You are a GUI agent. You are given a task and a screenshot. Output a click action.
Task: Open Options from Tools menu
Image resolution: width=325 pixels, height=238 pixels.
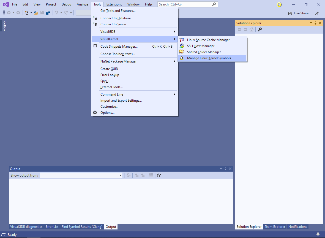tap(135, 113)
